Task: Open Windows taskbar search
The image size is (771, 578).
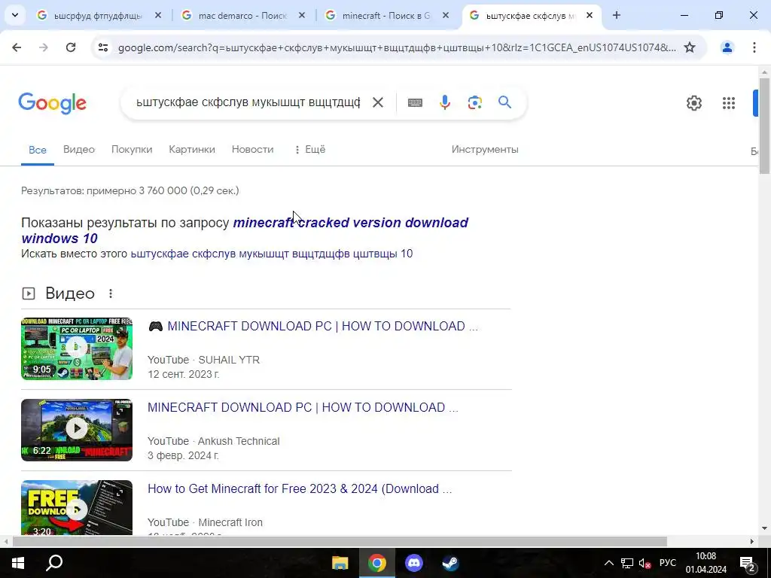Action: [x=54, y=563]
